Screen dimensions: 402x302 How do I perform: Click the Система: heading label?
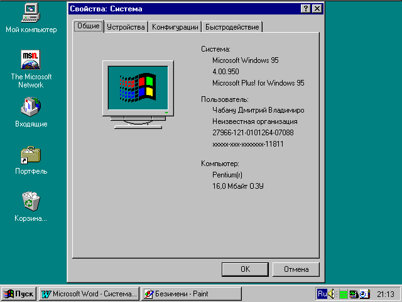(x=215, y=49)
